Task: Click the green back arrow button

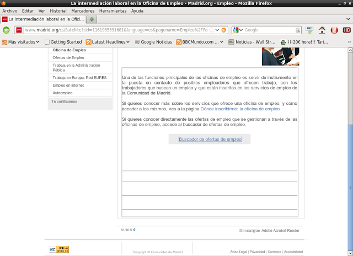Action: pos(7,30)
